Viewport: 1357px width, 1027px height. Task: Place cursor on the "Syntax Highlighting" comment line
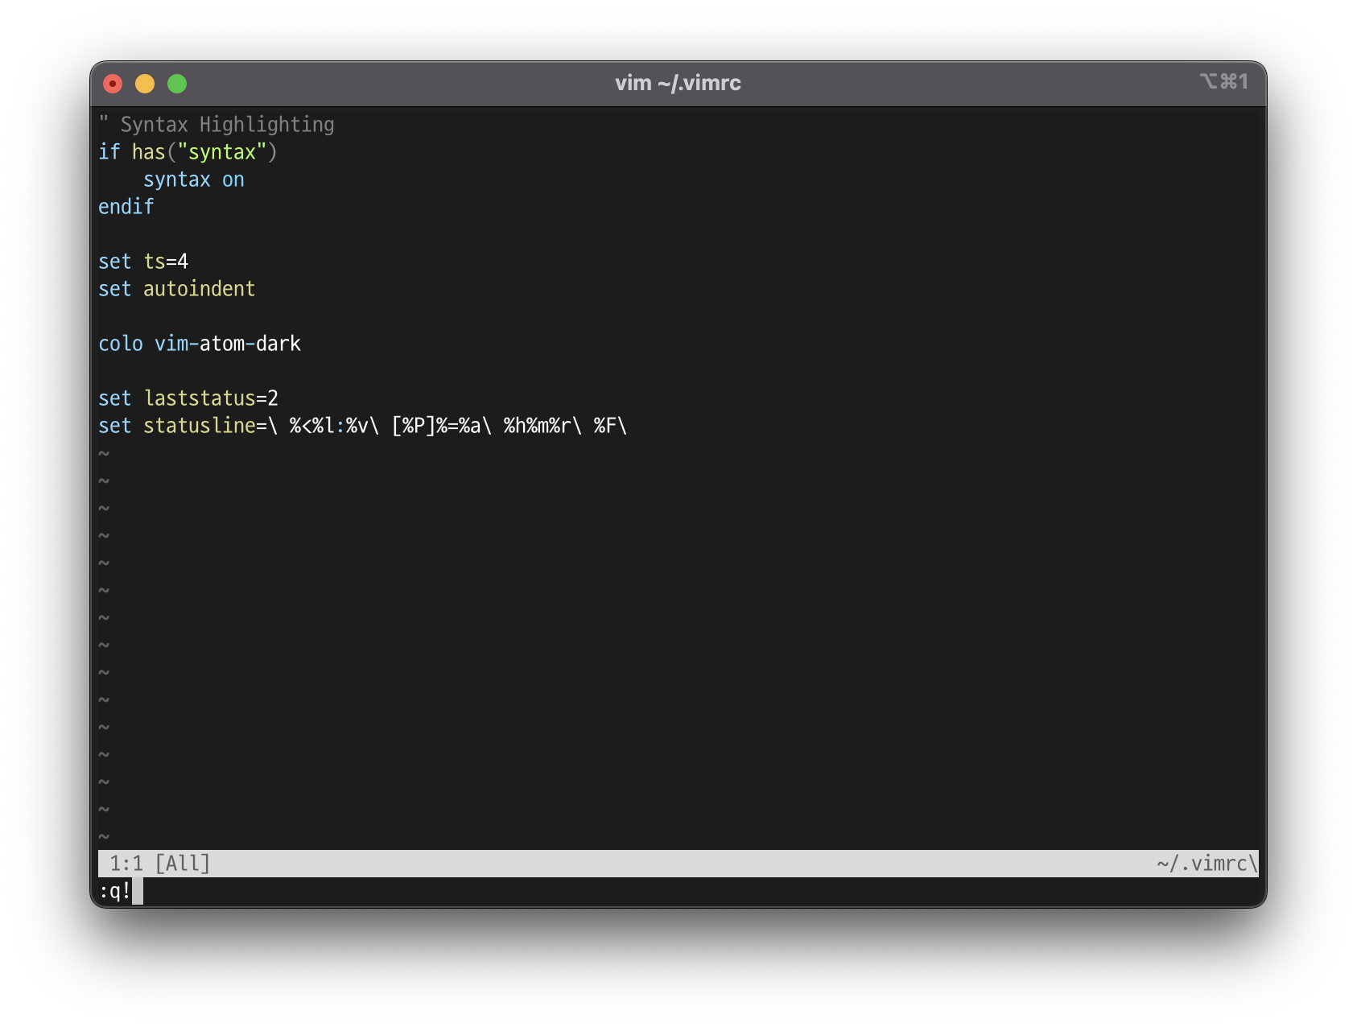[217, 125]
